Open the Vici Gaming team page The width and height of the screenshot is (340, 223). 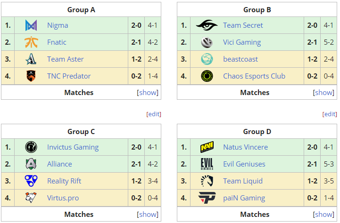click(x=242, y=42)
